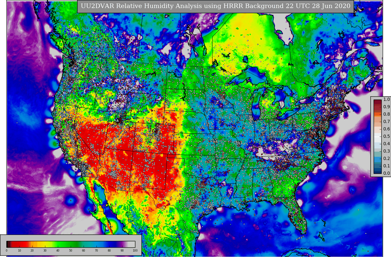Click the 30 label on humidity colorbar
Screen dimensions: 391x257
tap(45, 251)
